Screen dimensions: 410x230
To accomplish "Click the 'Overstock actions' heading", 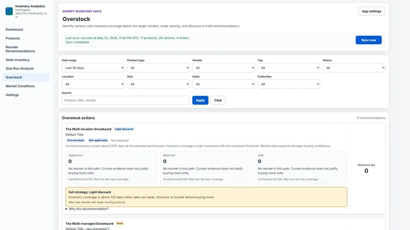I will [78, 118].
